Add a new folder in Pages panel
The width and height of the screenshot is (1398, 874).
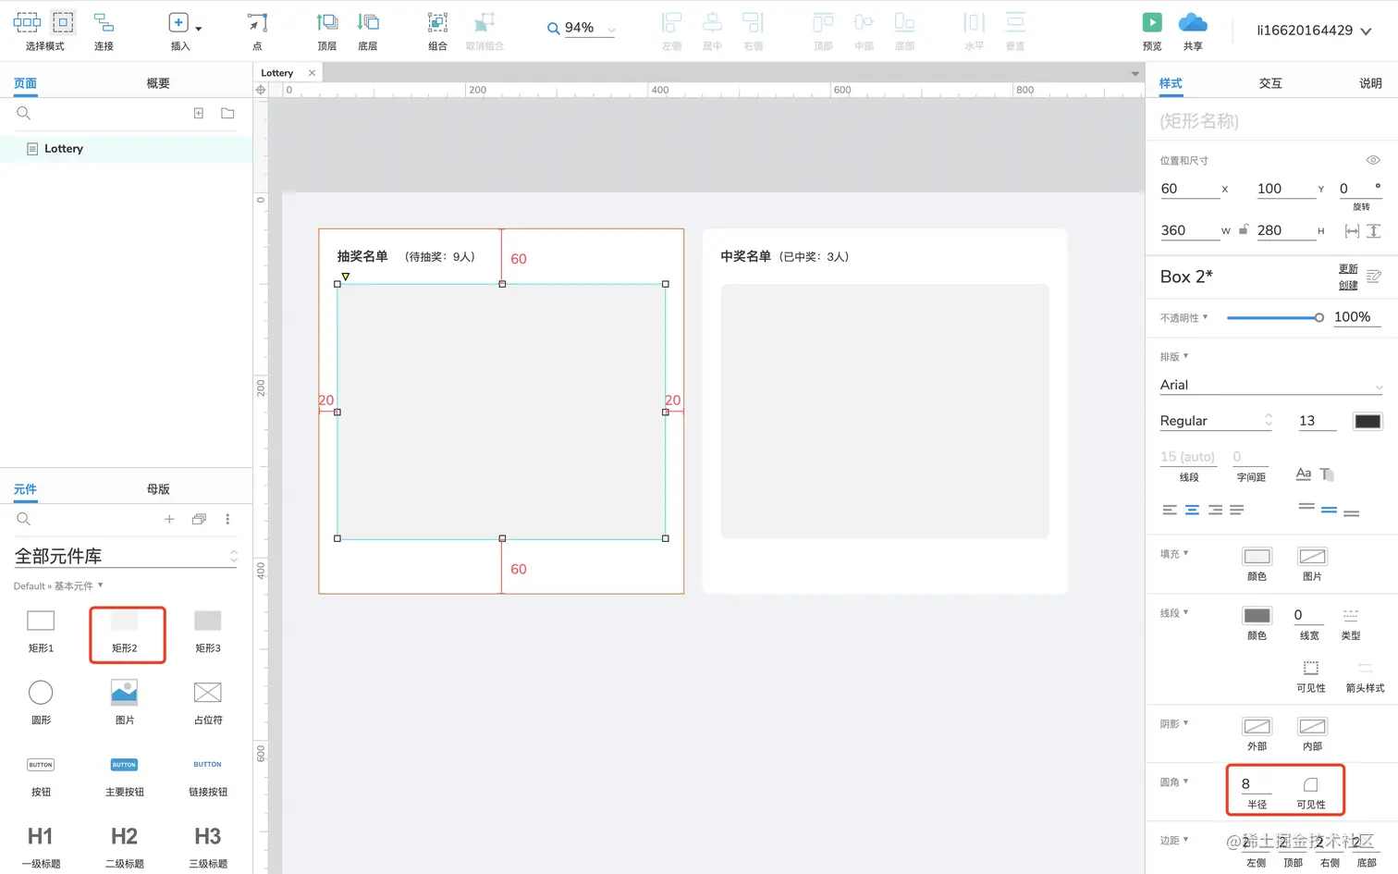point(227,113)
